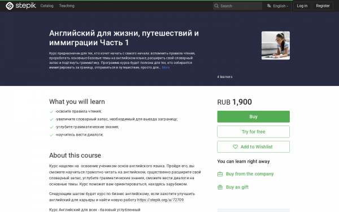Click the 'освоите правила чтения' list item
Screen dimensions: 339x212
tap(79, 111)
